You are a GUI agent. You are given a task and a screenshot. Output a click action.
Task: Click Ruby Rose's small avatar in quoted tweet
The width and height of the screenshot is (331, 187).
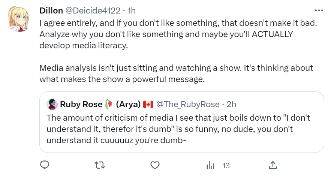pos(51,104)
